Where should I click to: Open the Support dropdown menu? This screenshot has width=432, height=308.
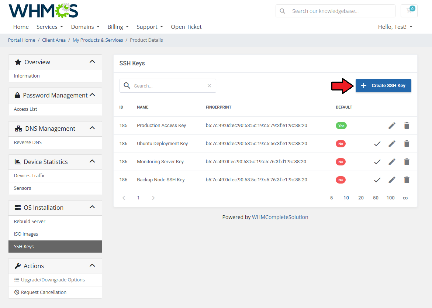coord(150,27)
